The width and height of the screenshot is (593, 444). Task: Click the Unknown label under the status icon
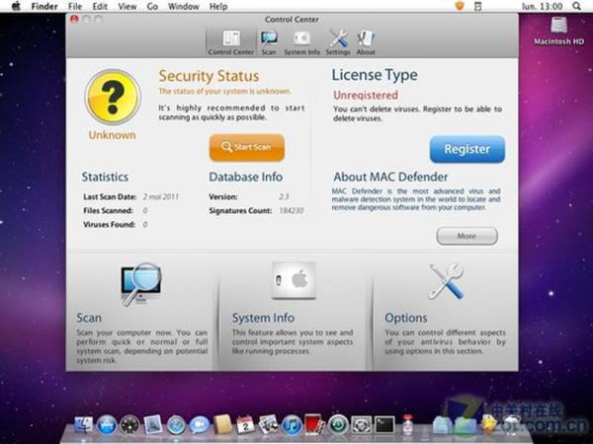click(112, 135)
